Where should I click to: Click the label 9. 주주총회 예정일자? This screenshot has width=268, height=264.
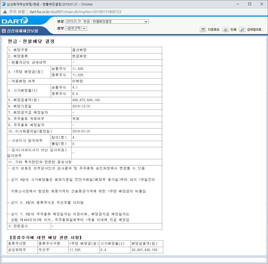click(26, 125)
